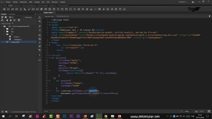Click the filter related files icon
The image size is (212, 119).
pyautogui.click(x=209, y=16)
